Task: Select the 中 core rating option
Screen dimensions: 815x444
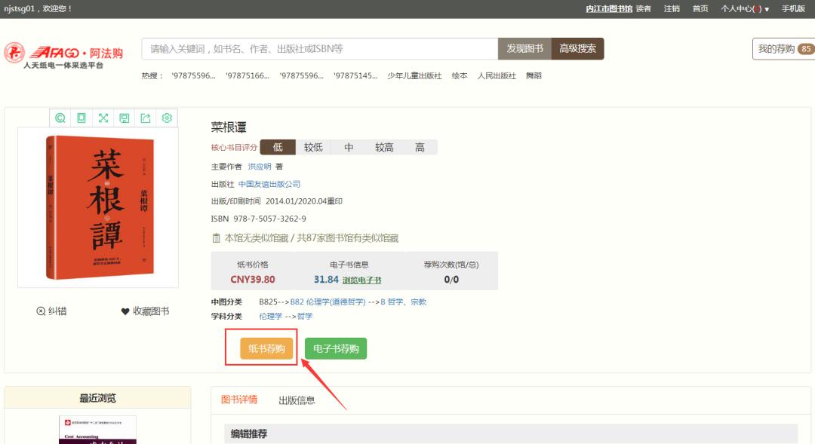Action: [x=349, y=148]
